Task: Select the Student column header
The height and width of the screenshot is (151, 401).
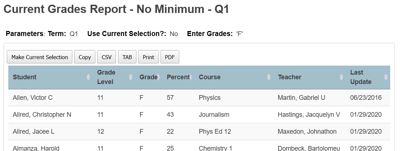Action: point(24,77)
